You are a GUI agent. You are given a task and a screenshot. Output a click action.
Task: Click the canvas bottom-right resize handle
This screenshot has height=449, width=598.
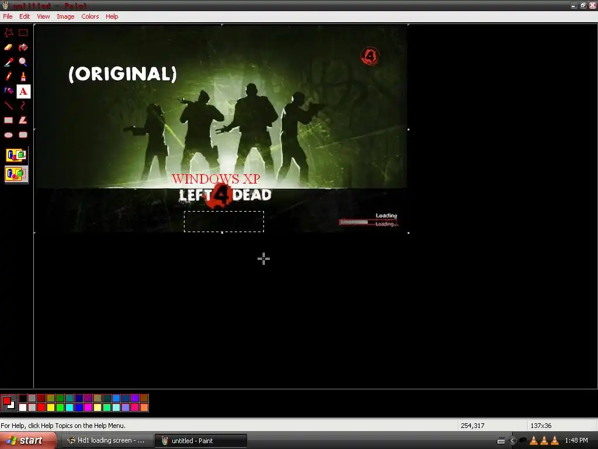(x=408, y=233)
